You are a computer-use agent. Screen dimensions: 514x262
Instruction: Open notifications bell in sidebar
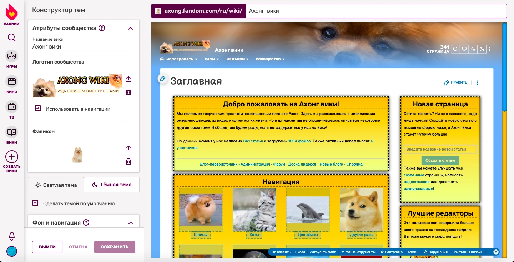[12, 236]
